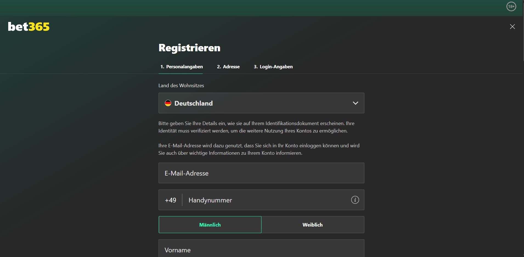Screen dimensions: 524x257
Task: Select the Personalangaben step tab
Action: 181,67
